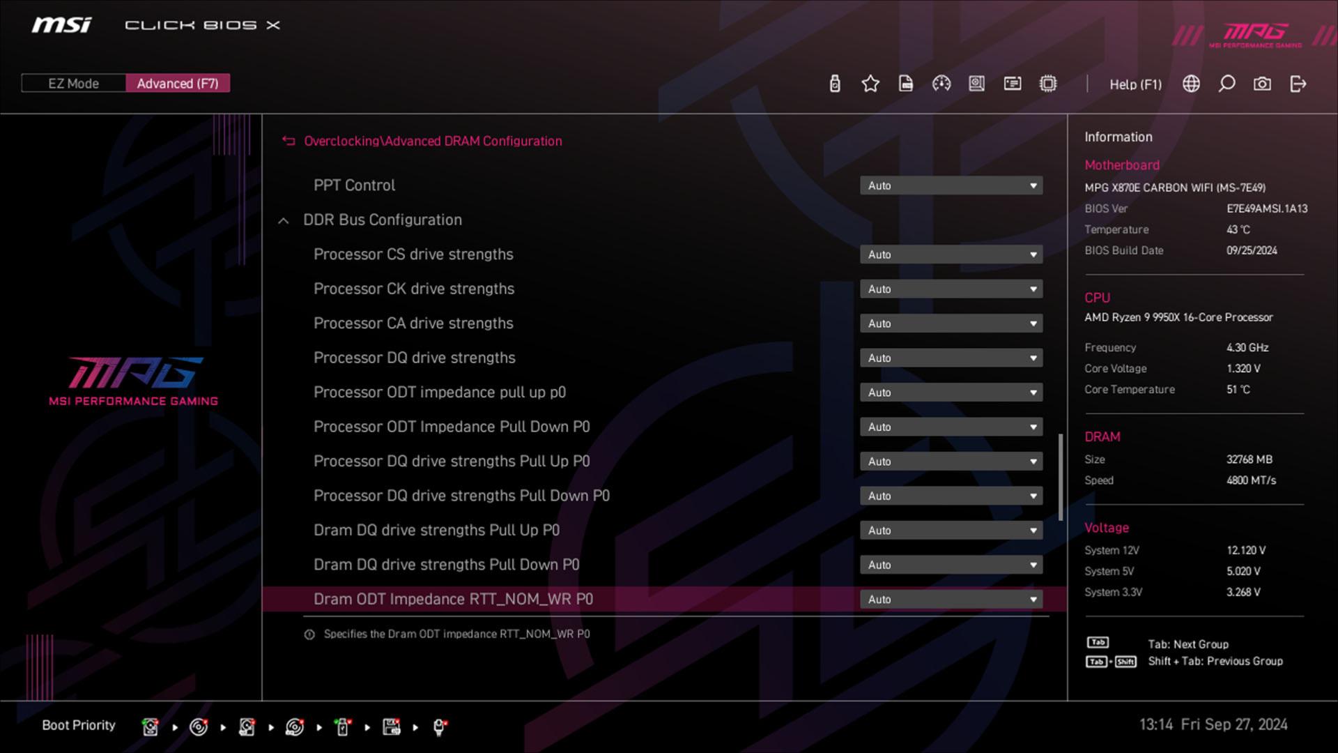
Task: Click the MPG X870E CARBON WIFI model text
Action: [x=1175, y=188]
